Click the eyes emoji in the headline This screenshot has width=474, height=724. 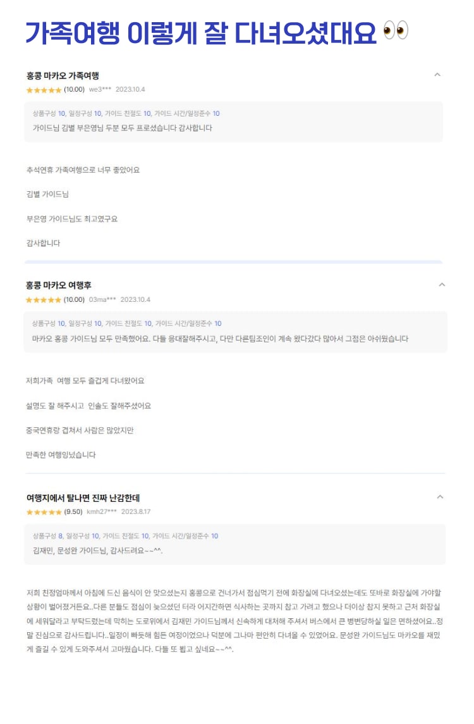pyautogui.click(x=396, y=30)
